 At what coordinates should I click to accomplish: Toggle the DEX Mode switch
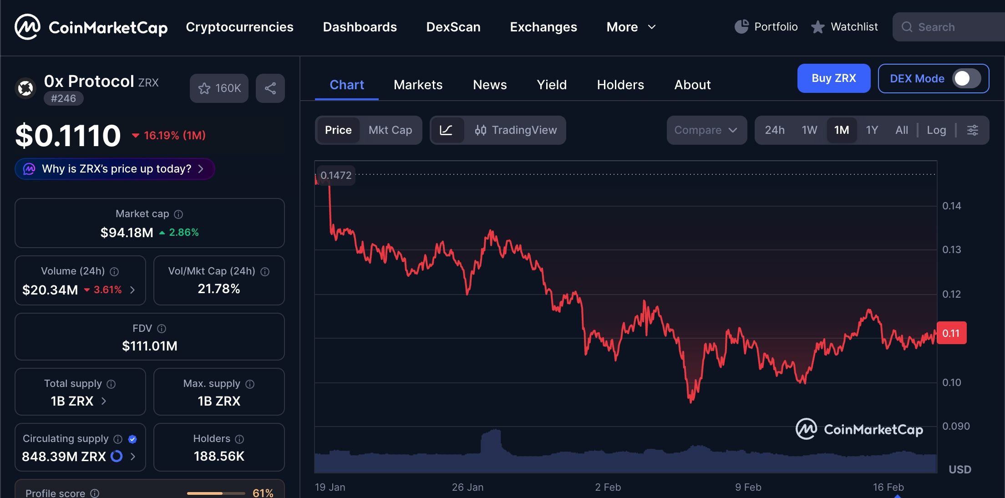coord(966,78)
